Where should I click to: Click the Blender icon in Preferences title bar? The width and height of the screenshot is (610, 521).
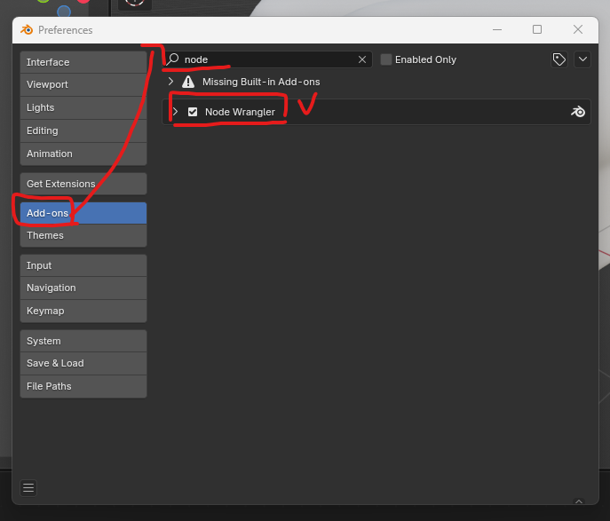point(27,30)
